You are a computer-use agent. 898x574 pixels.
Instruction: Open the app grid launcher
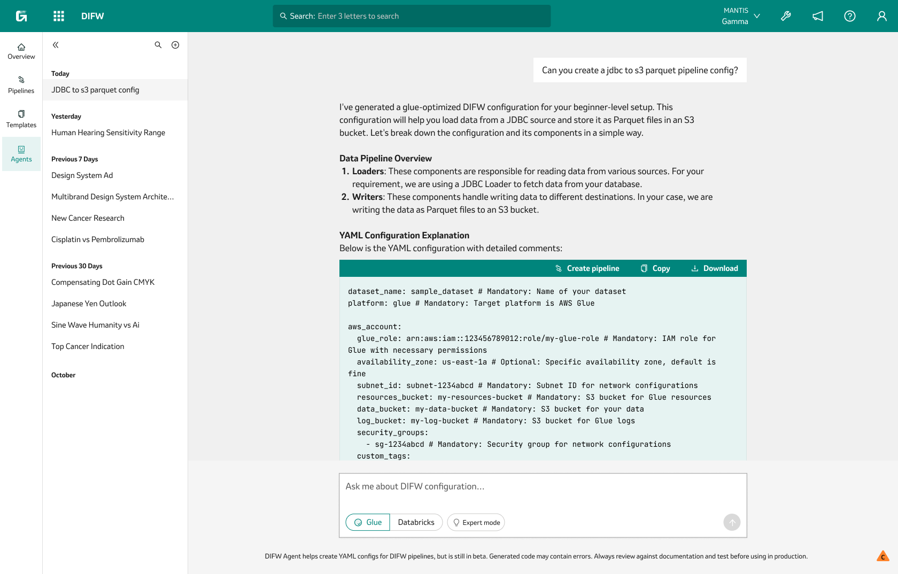coord(59,16)
